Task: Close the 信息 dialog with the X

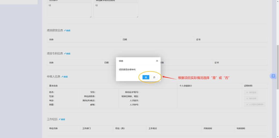Action: tap(157, 61)
